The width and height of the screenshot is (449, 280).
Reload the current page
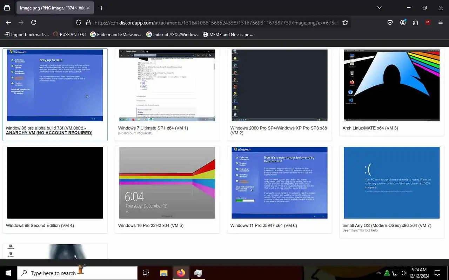point(34,22)
